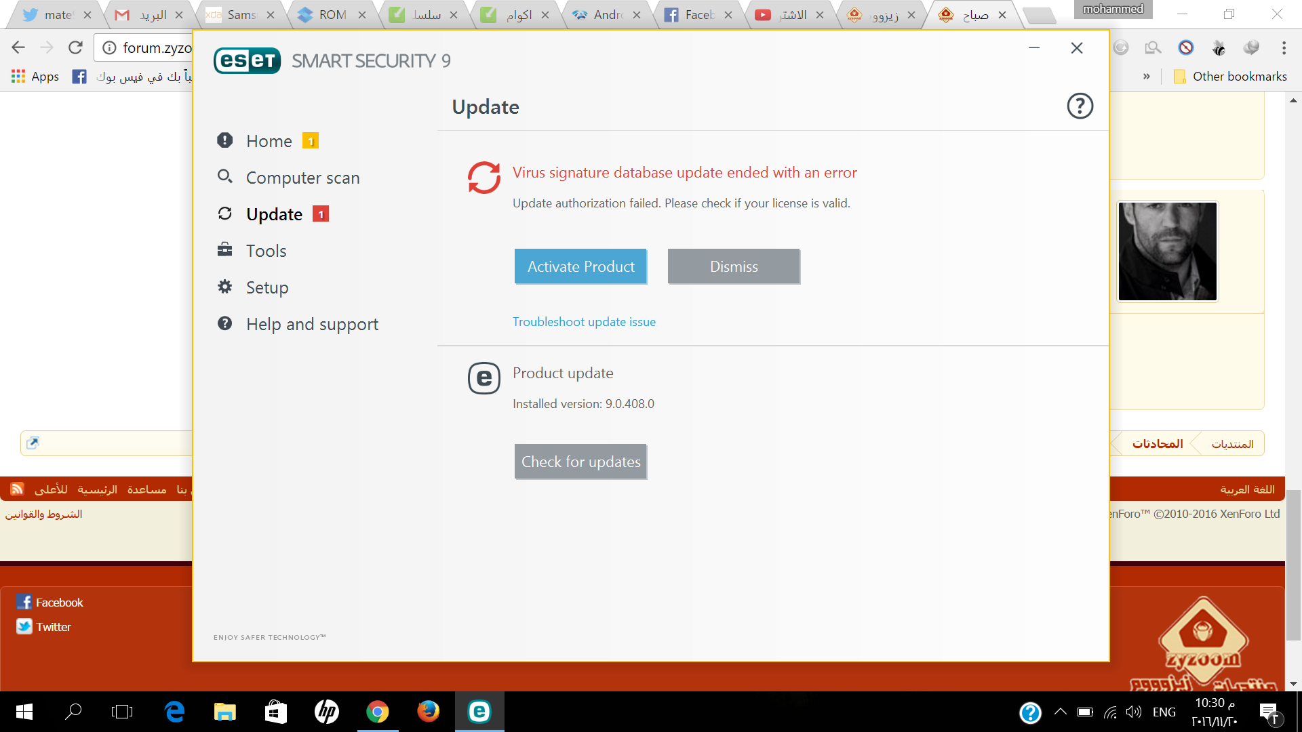
Task: Click the forum user avatar photo
Action: click(1167, 251)
